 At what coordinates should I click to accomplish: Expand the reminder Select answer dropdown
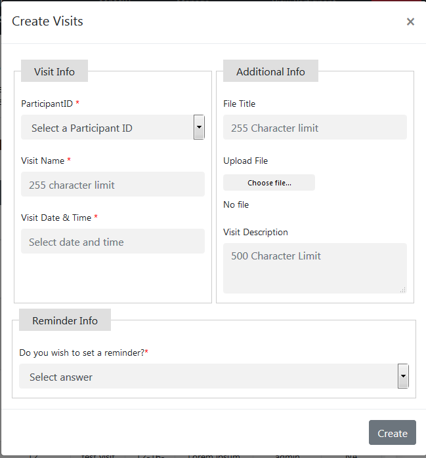(214, 377)
